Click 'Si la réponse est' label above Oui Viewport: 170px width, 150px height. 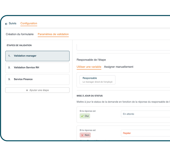point(88,111)
